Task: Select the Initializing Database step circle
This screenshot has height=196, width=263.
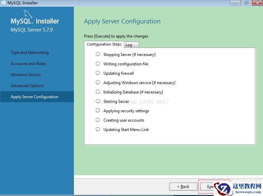Action: pos(98,92)
